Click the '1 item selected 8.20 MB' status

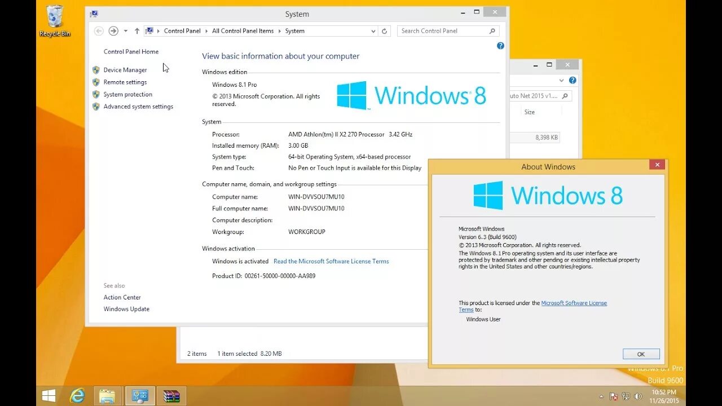[x=249, y=354]
